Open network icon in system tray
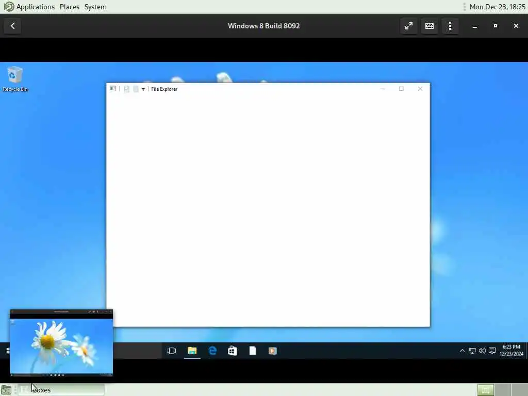Image resolution: width=528 pixels, height=396 pixels. (472, 351)
